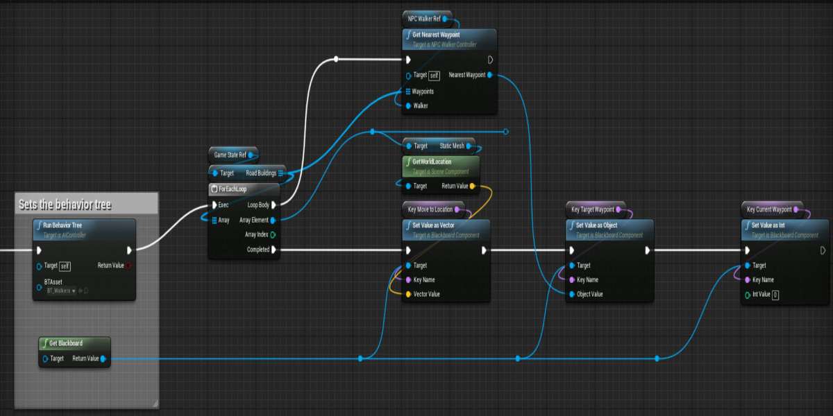Select the Game State Ref variable node

coord(230,155)
